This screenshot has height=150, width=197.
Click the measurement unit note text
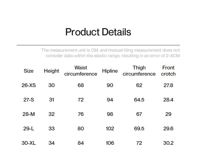pyautogui.click(x=110, y=53)
